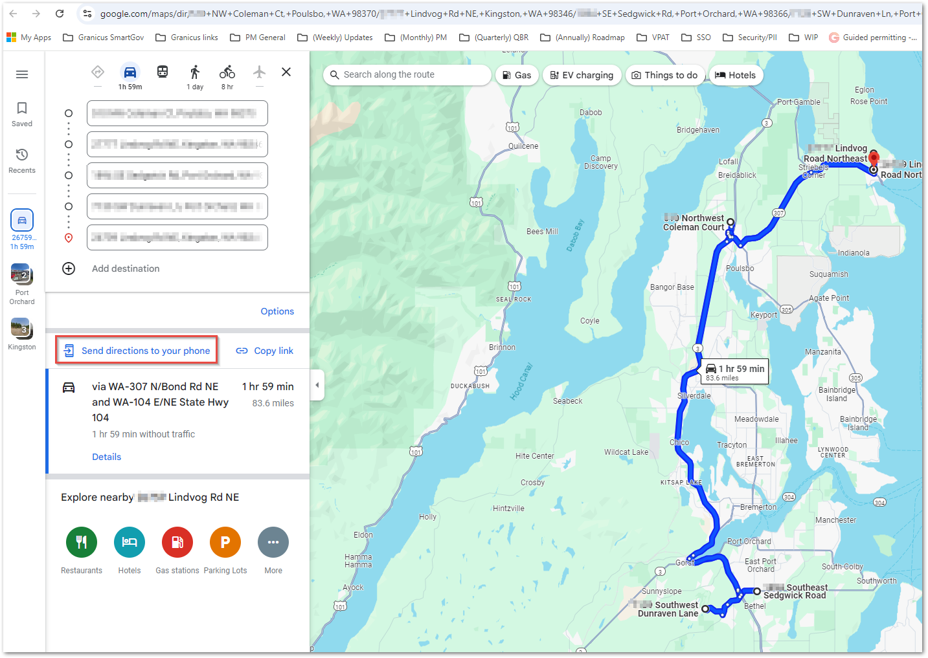Open Security/PII bookmark folder

pos(750,38)
